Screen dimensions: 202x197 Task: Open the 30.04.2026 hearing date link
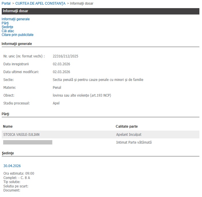click(12, 166)
